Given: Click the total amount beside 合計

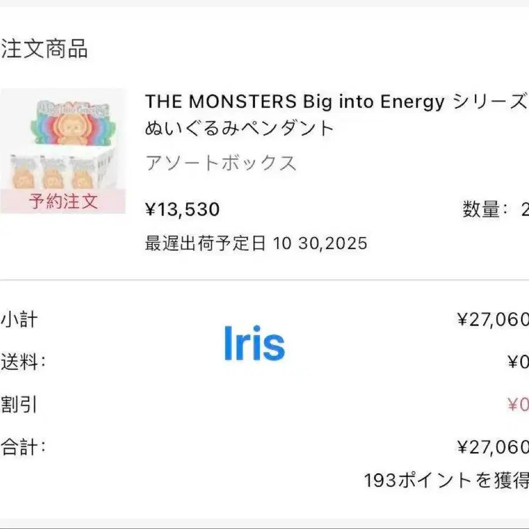Looking at the screenshot, I should pos(493,447).
